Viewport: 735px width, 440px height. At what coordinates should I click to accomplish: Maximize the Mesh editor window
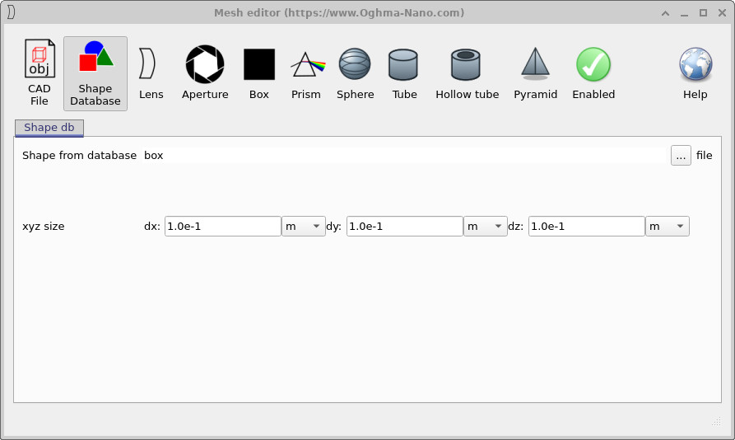(703, 13)
